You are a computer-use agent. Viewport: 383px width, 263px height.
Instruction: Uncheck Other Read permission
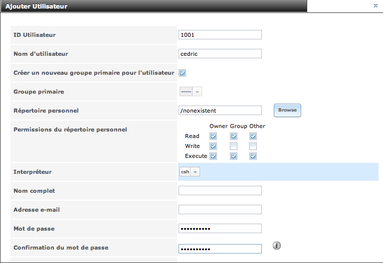click(x=253, y=136)
